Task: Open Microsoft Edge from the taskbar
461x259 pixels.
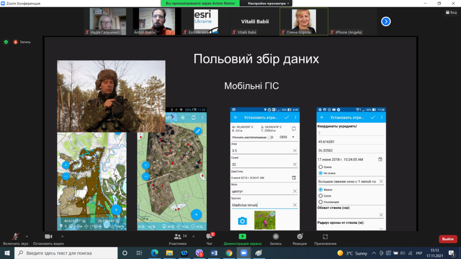Action: 154,253
